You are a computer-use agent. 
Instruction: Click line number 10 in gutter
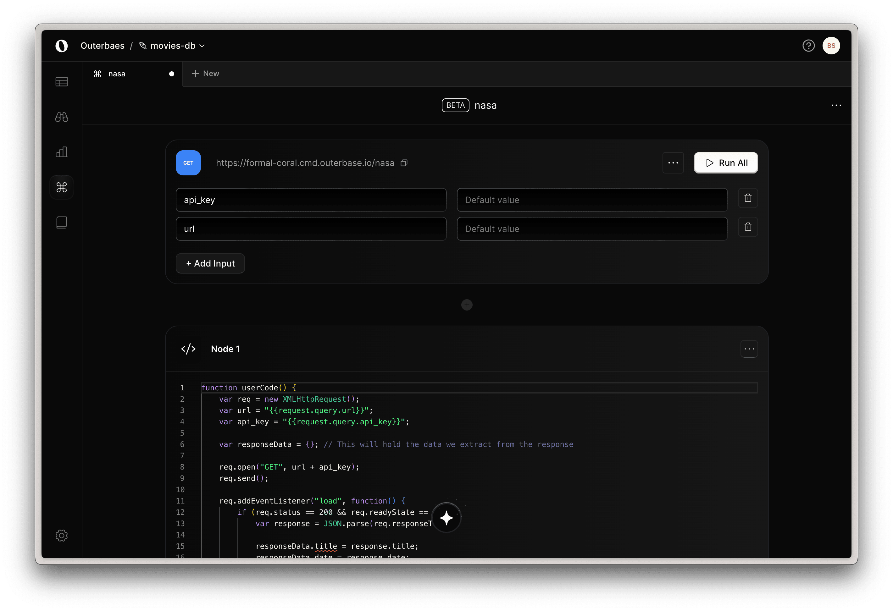pos(180,490)
